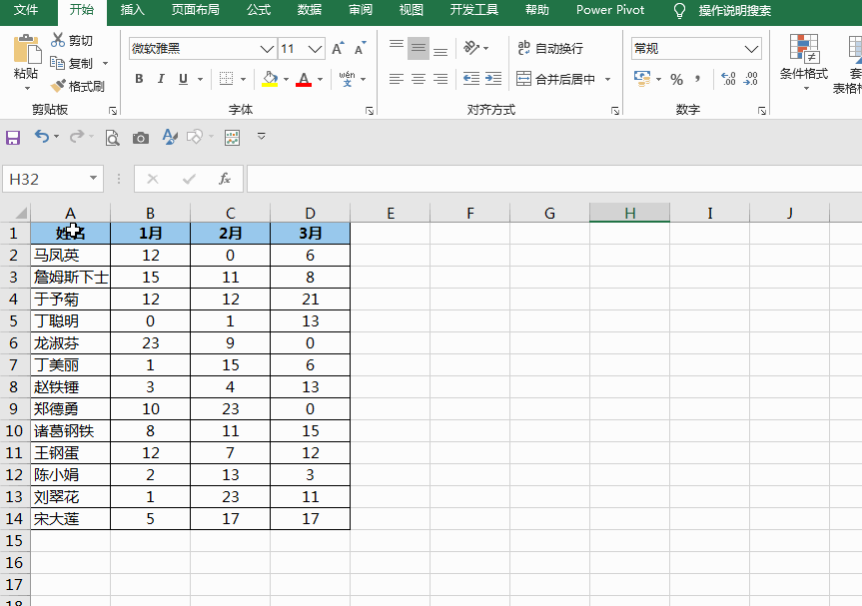Click the Cut (剪切) scissors icon
862x606 pixels.
58,40
